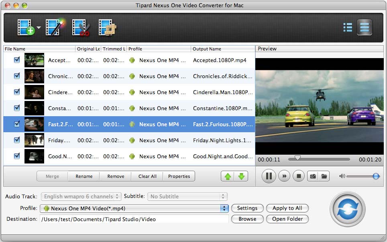Image resolution: width=387 pixels, height=242 pixels.
Task: Click the Open Folder button
Action: 287,219
